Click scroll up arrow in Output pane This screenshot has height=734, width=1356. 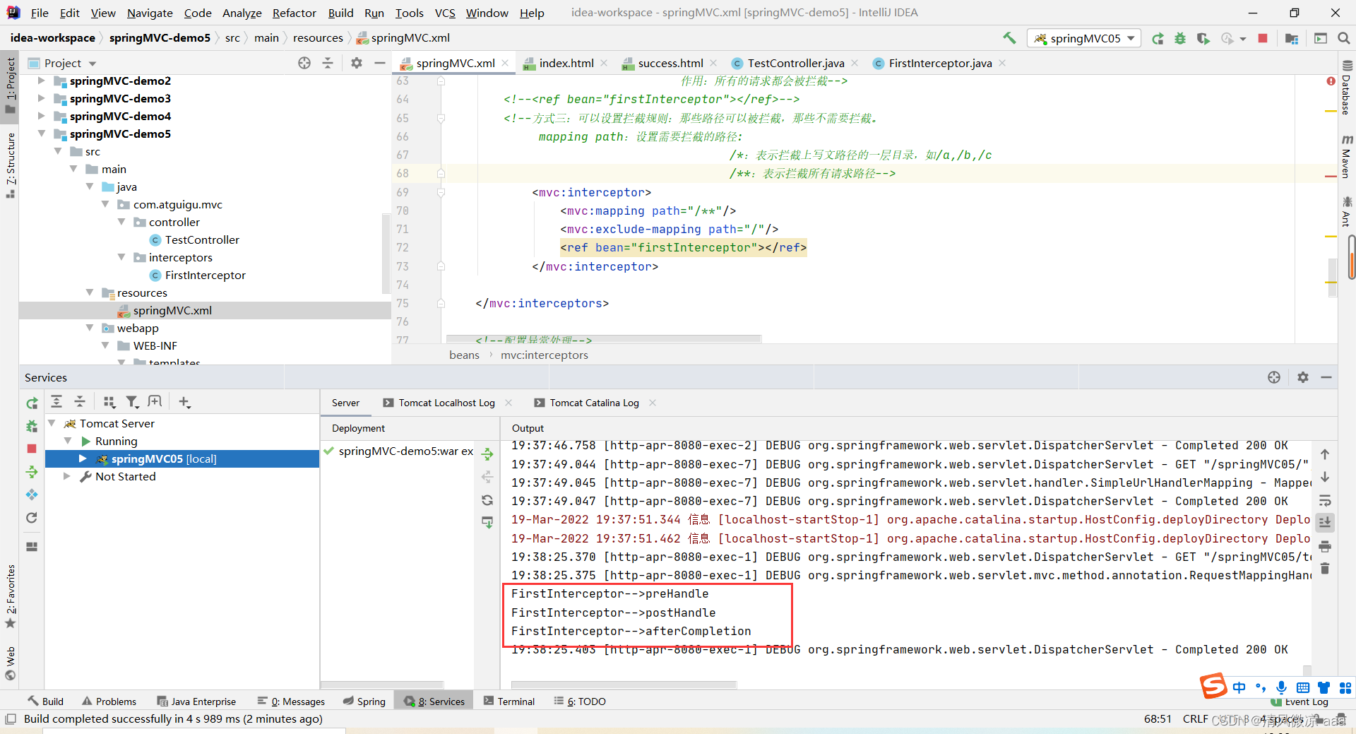point(1325,454)
